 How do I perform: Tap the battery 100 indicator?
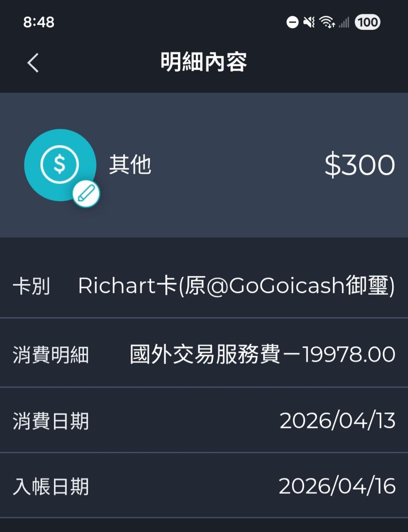[x=367, y=22]
